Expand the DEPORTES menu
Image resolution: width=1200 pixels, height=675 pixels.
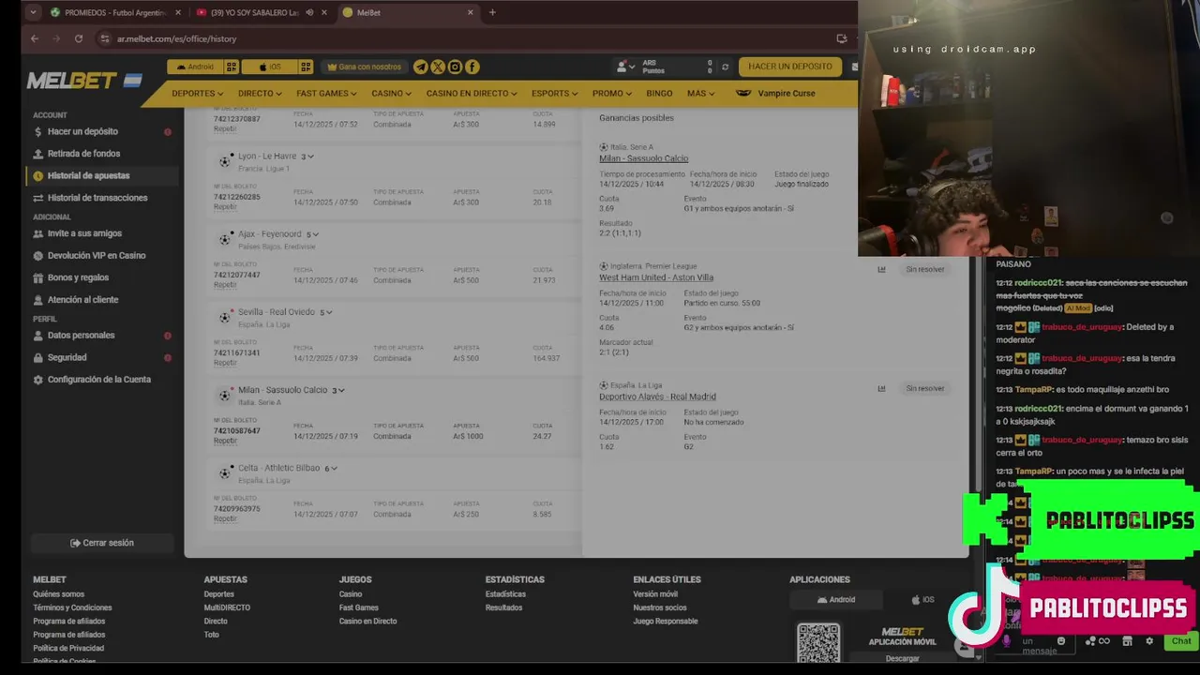click(197, 93)
